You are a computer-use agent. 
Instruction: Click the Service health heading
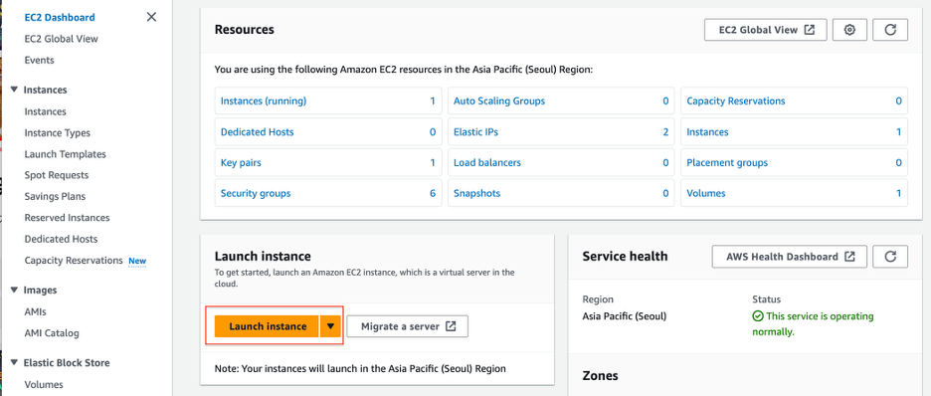click(x=625, y=257)
